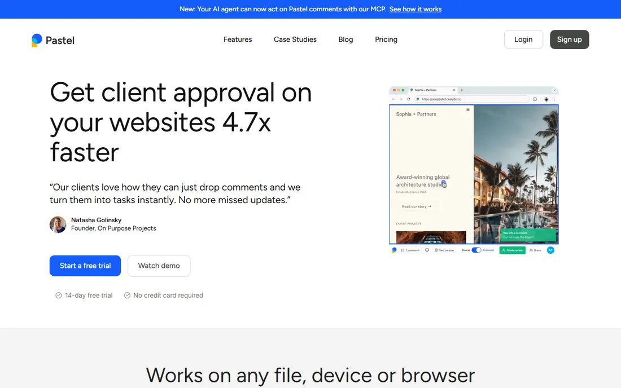Image resolution: width=621 pixels, height=388 pixels.
Task: Click the new tab plus icon in the demo browser
Action: click(x=462, y=90)
